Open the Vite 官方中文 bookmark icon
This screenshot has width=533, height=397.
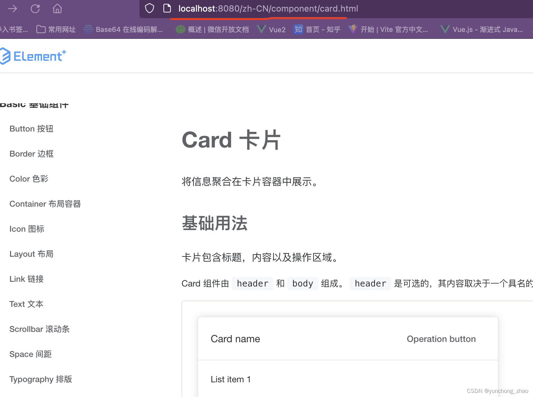[x=353, y=29]
